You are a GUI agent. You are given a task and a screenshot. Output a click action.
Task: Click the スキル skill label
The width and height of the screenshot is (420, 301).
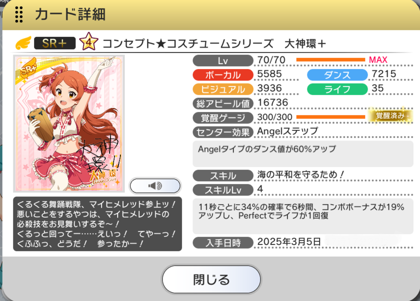(223, 175)
